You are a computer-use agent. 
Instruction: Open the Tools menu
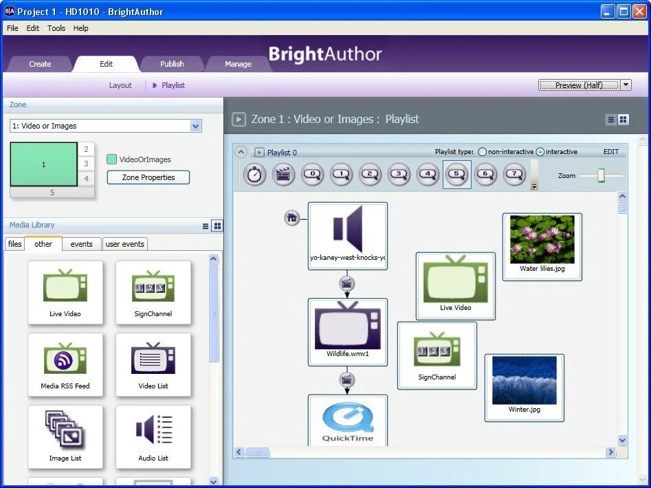click(56, 28)
